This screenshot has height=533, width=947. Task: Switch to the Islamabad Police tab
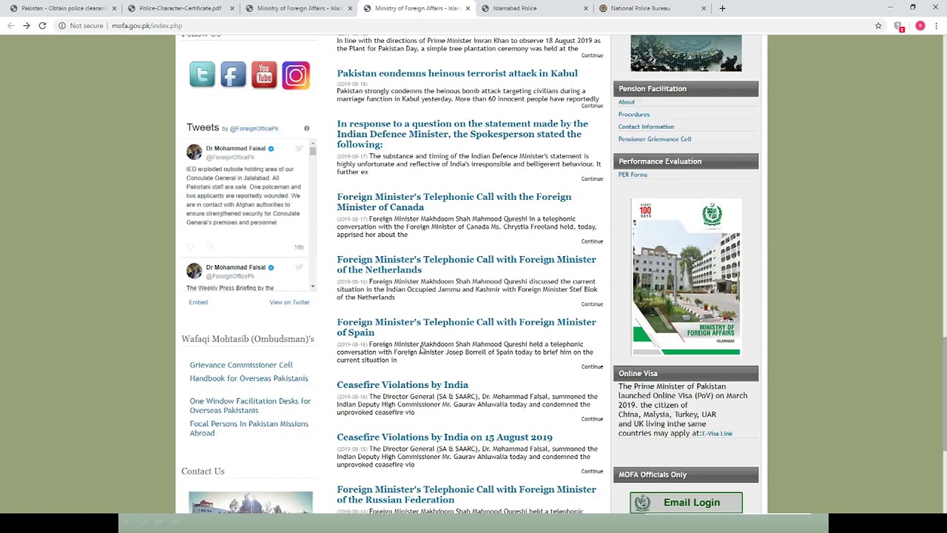[533, 8]
